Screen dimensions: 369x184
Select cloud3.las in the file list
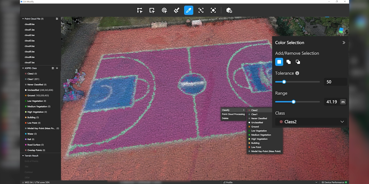pyautogui.click(x=30, y=41)
